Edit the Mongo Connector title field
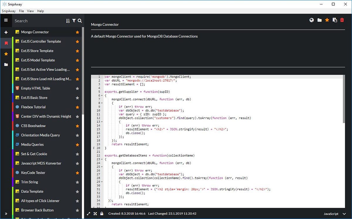The width and height of the screenshot is (352, 219). [x=218, y=25]
